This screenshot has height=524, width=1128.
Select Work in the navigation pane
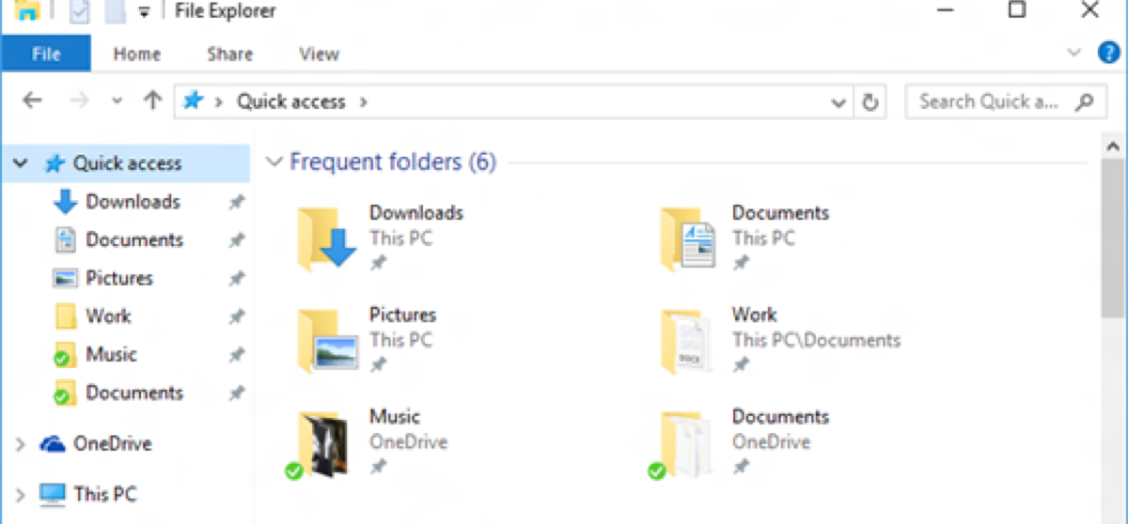[108, 316]
